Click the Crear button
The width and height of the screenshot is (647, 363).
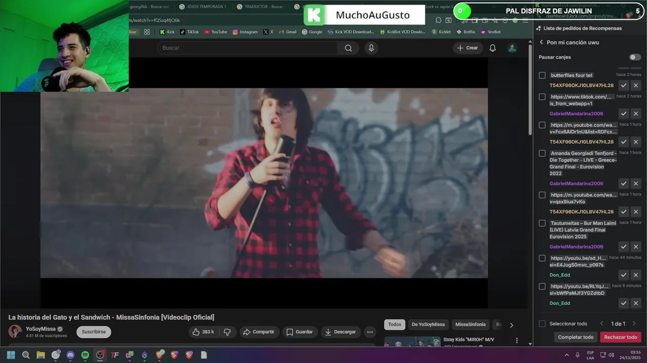point(468,48)
